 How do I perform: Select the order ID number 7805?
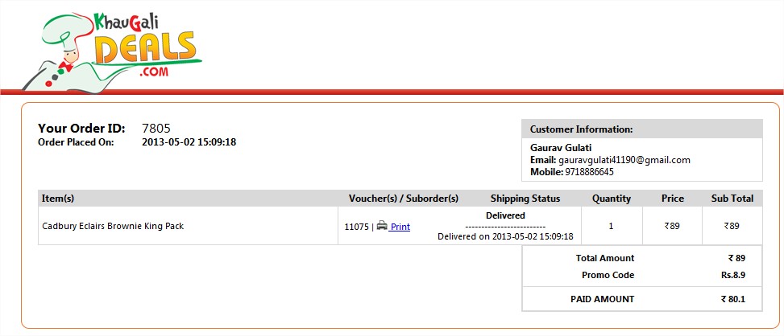click(156, 128)
